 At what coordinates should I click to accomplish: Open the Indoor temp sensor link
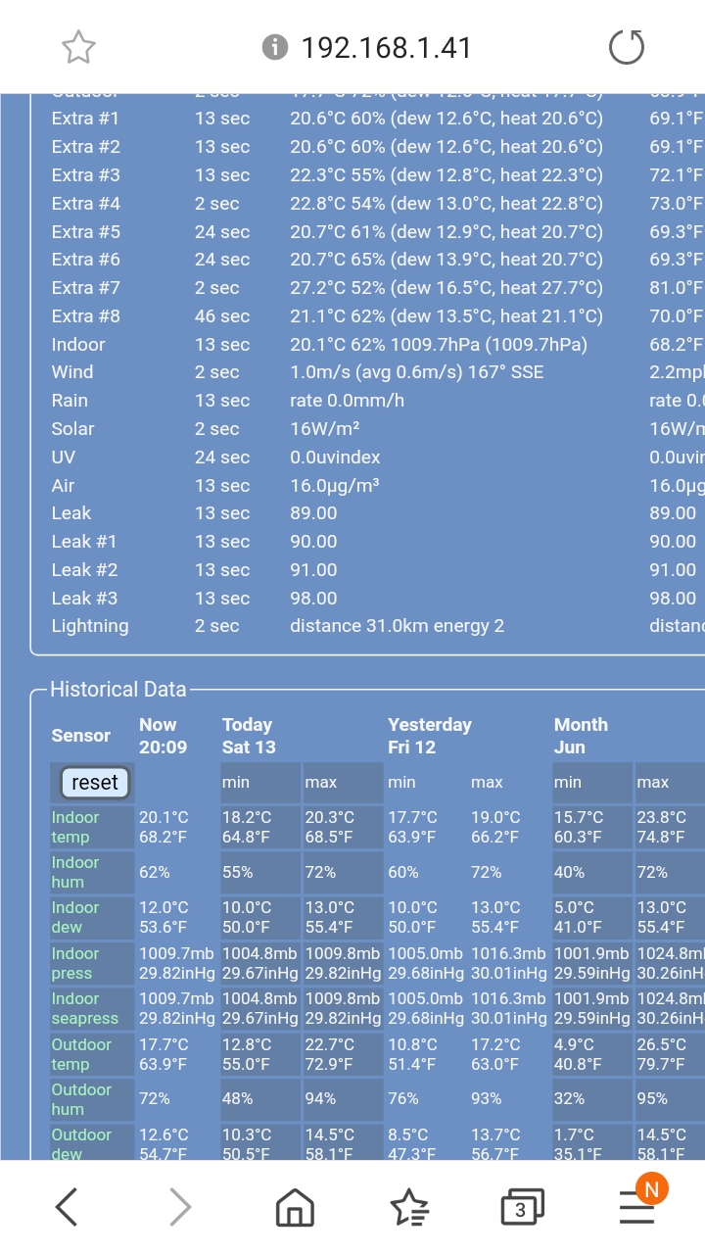[x=75, y=827]
